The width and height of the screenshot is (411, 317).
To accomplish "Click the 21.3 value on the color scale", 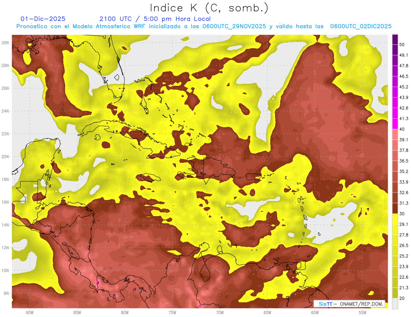I will [x=404, y=288].
